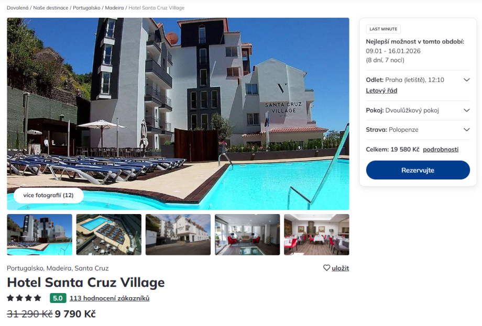The image size is (482, 326).
Task: Click the heart save icon
Action: click(326, 268)
